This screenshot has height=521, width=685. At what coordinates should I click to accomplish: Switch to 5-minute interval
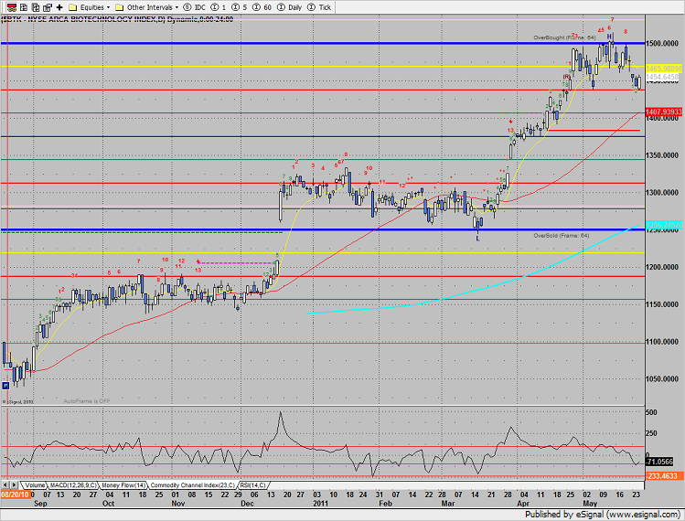(x=240, y=7)
